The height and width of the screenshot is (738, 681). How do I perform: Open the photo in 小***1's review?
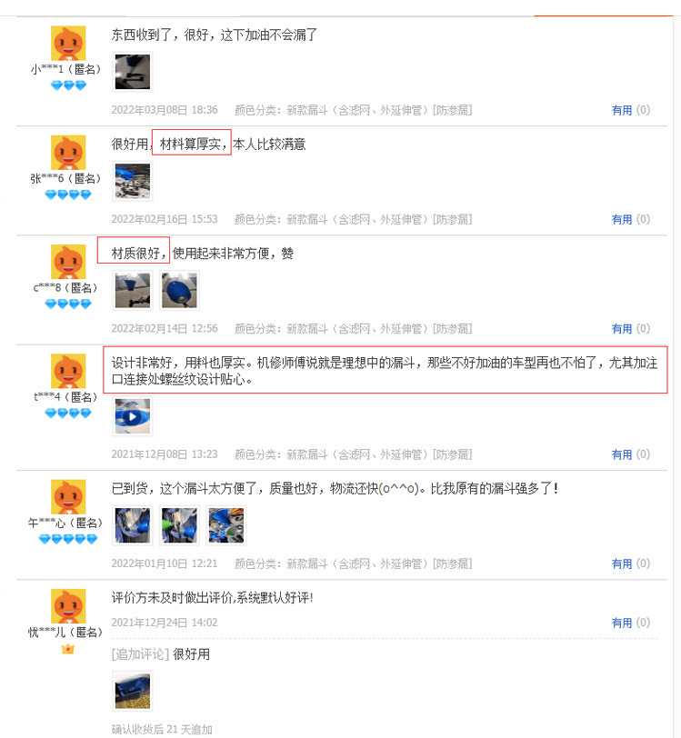[133, 72]
